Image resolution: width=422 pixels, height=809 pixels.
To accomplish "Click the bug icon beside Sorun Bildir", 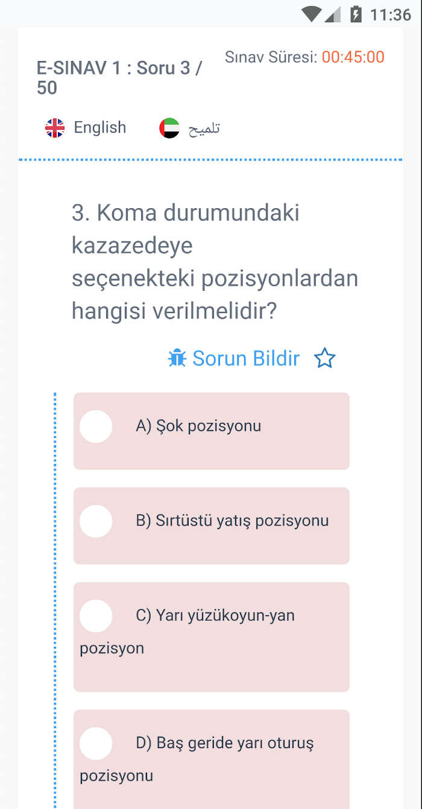I will (177, 358).
